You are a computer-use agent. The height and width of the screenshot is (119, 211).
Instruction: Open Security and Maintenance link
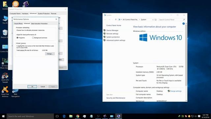[116, 98]
